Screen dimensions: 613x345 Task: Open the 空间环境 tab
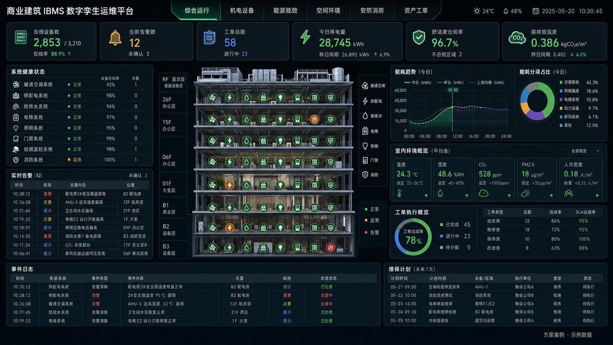(329, 11)
